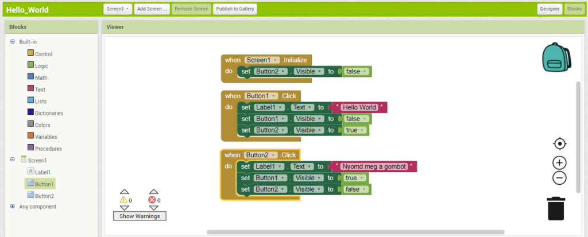This screenshot has height=237, width=588.
Task: Click Add Screen button
Action: point(152,9)
